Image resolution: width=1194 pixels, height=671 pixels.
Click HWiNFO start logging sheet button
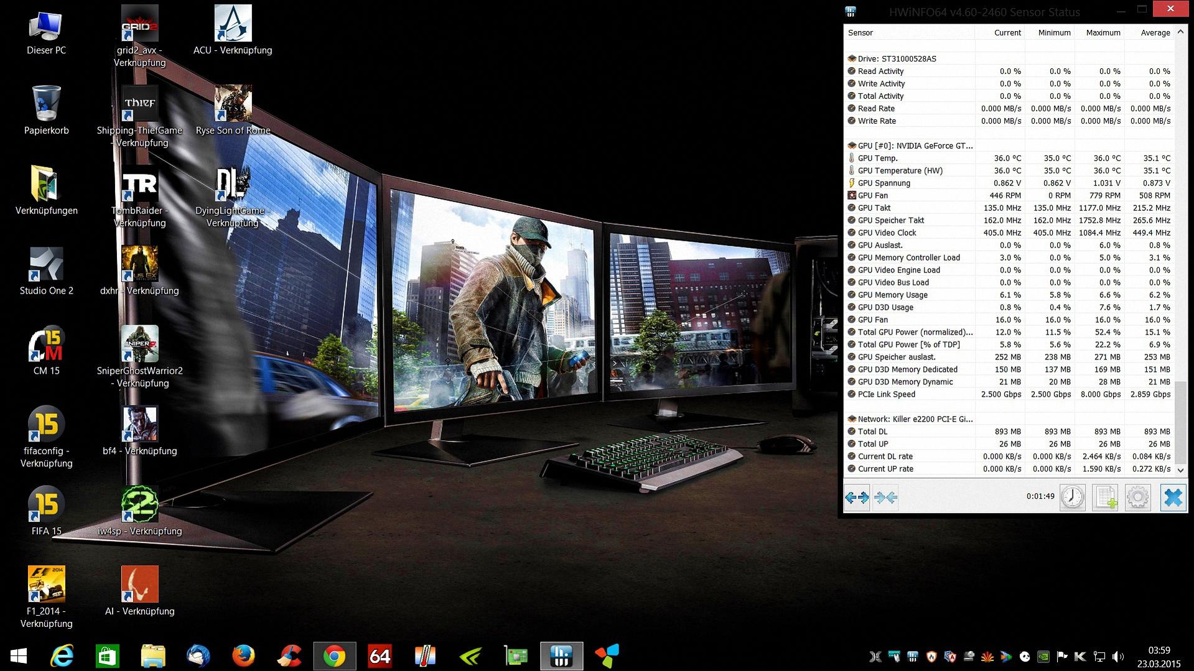[1106, 497]
